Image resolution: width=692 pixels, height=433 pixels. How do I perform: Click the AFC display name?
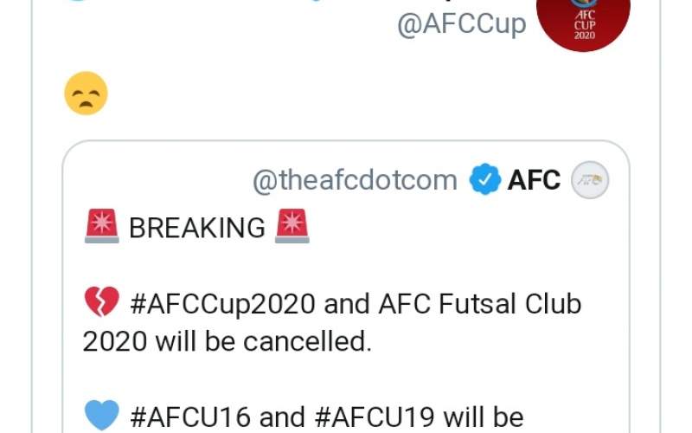point(534,180)
